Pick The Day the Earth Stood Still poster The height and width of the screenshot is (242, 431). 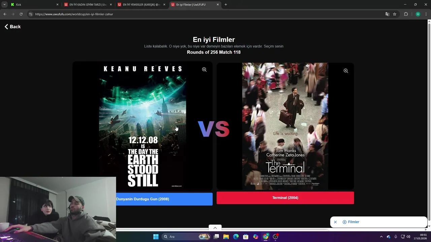(143, 126)
